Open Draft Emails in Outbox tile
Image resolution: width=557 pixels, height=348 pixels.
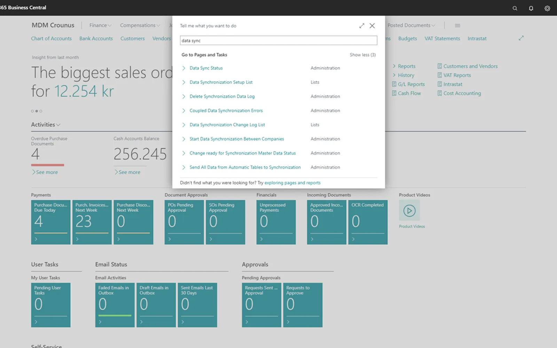pos(156,305)
